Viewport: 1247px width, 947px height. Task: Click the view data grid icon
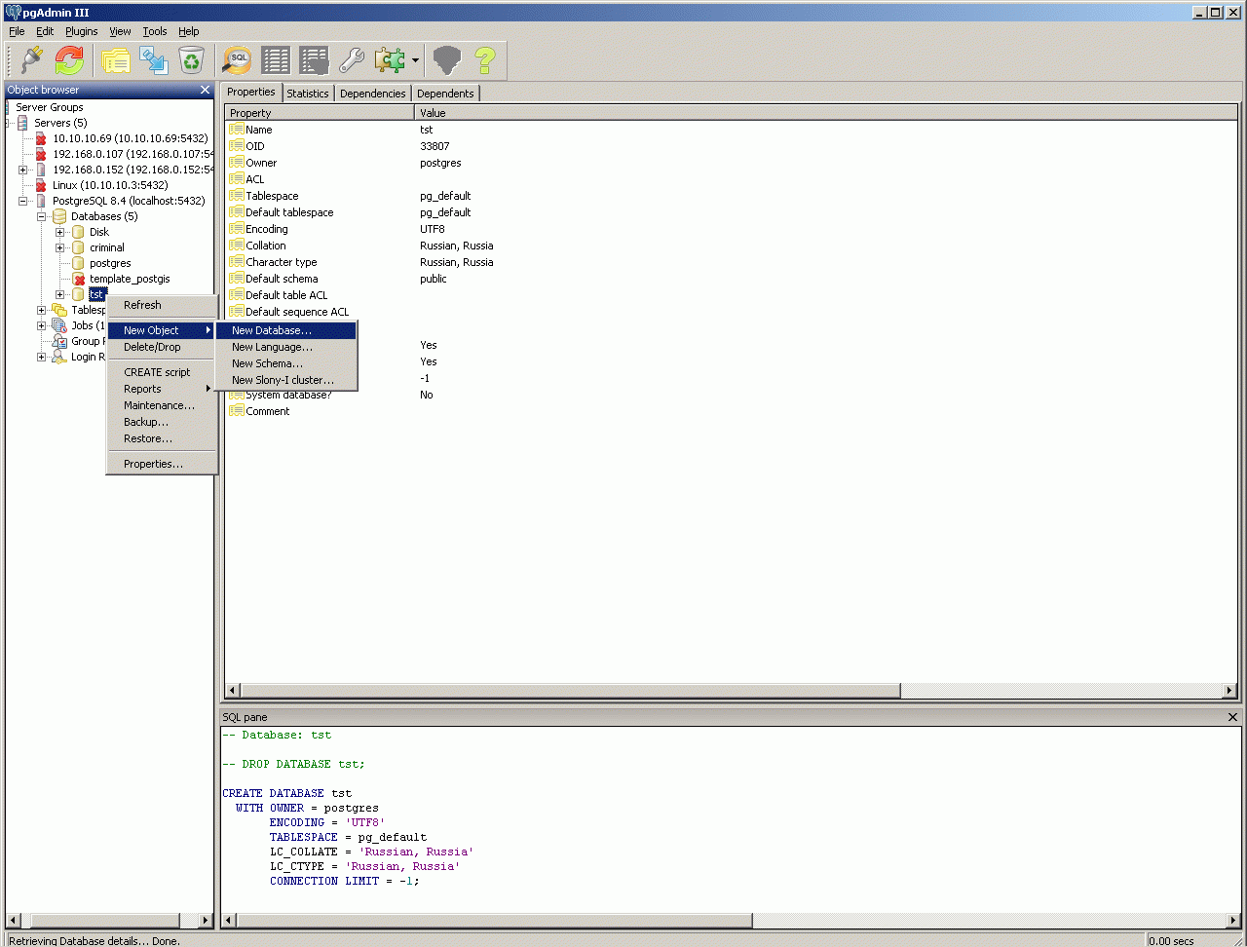point(276,60)
